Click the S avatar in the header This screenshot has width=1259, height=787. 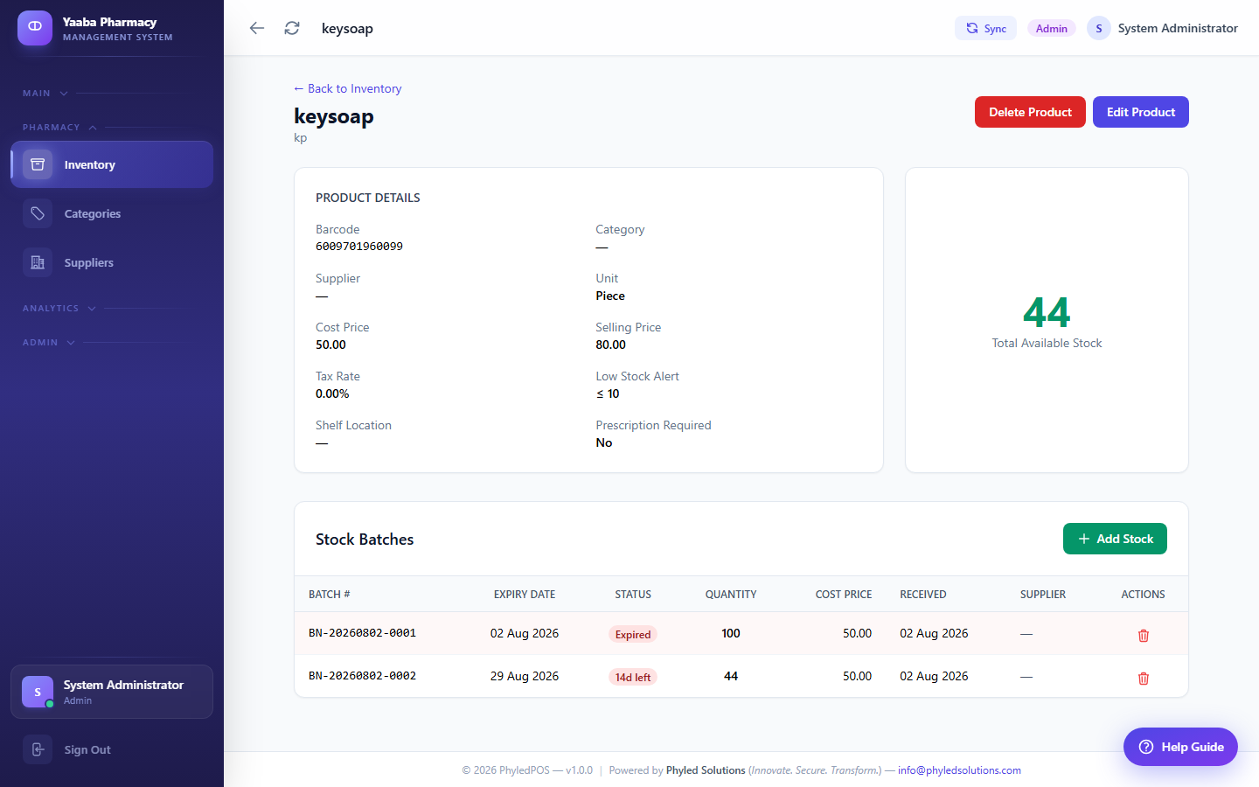tap(1099, 28)
